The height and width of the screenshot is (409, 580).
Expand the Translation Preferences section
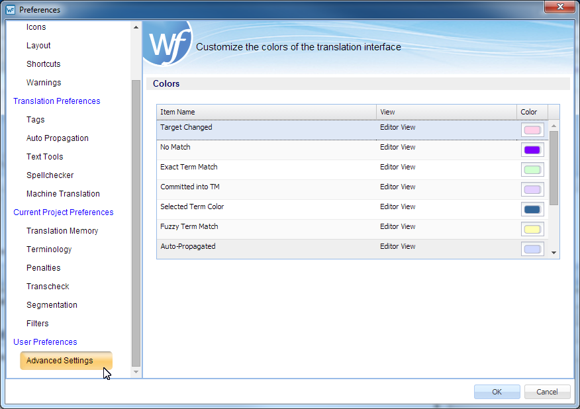(x=57, y=101)
